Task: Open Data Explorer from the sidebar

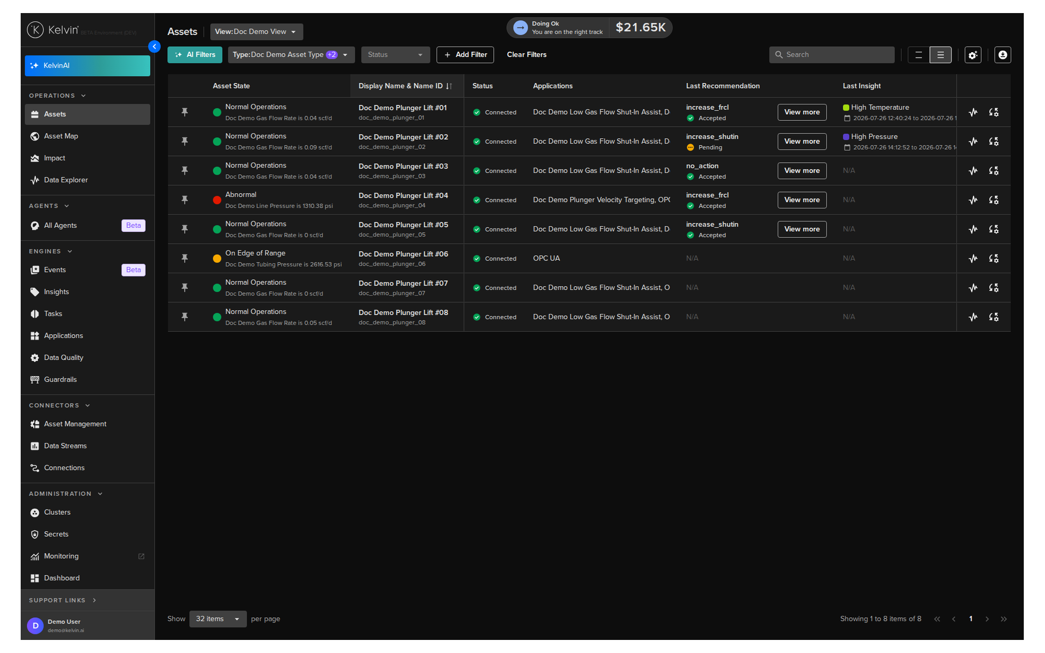Action: [x=87, y=180]
